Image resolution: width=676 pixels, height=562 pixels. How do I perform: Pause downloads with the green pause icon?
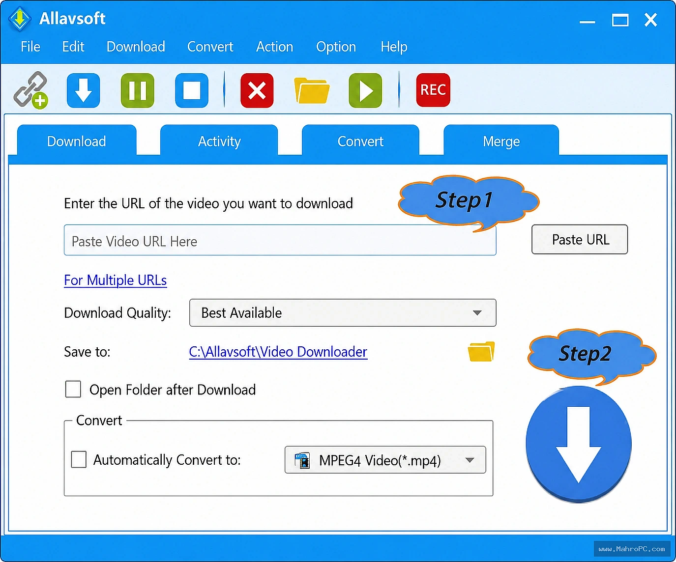[138, 90]
